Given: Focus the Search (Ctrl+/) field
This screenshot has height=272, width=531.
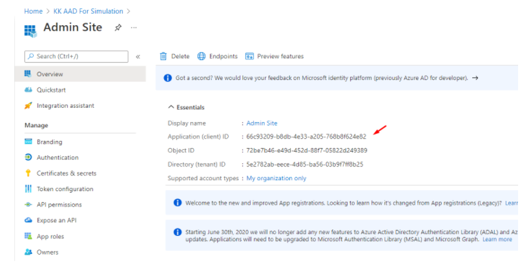Looking at the screenshot, I should (76, 57).
